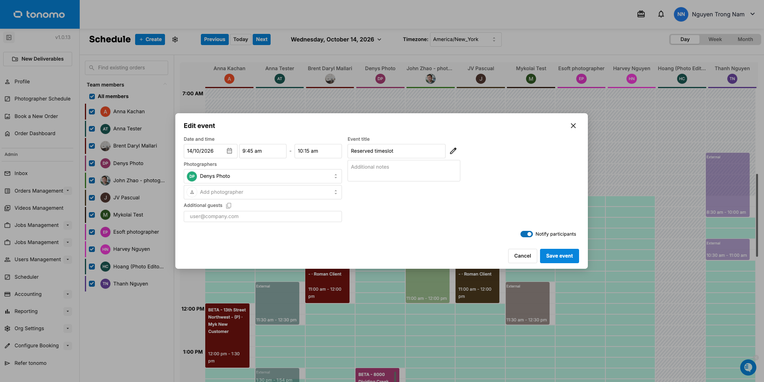The width and height of the screenshot is (764, 382).
Task: Copy additional guests icon
Action: click(x=229, y=206)
